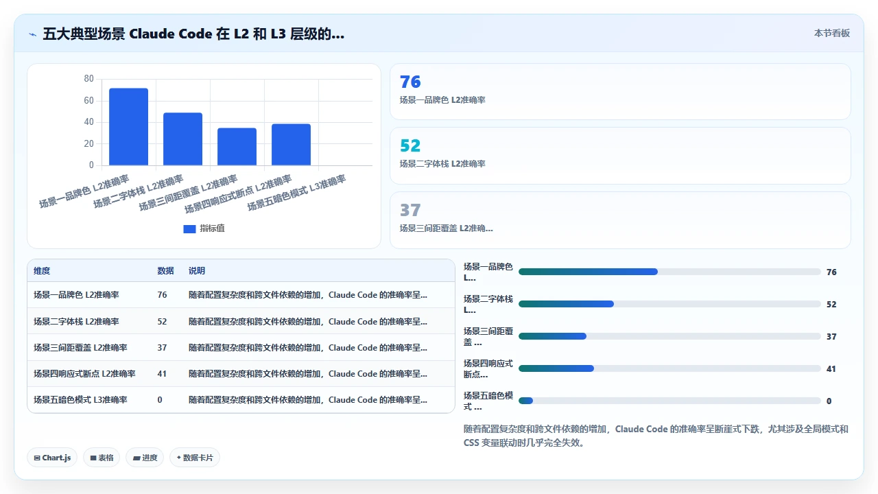Click the y-axis label 80 in chart

coord(88,79)
